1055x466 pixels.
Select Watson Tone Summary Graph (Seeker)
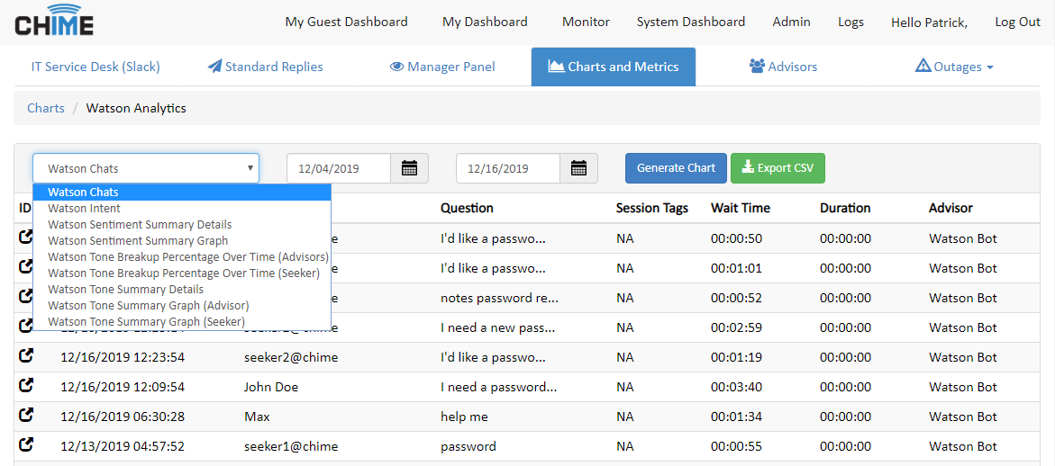(x=182, y=322)
